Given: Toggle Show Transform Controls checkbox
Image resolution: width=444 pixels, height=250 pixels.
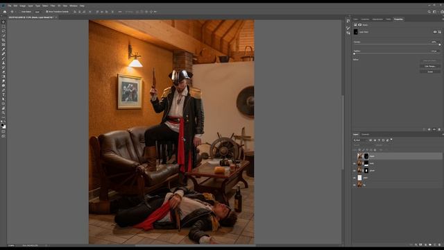Looking at the screenshot, I should (47, 12).
